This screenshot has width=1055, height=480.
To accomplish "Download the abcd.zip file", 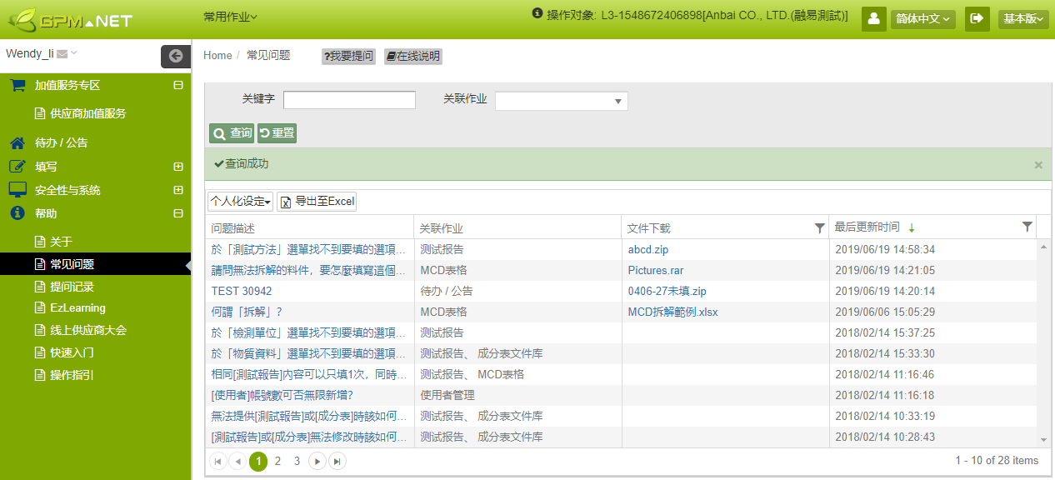I will tap(649, 249).
